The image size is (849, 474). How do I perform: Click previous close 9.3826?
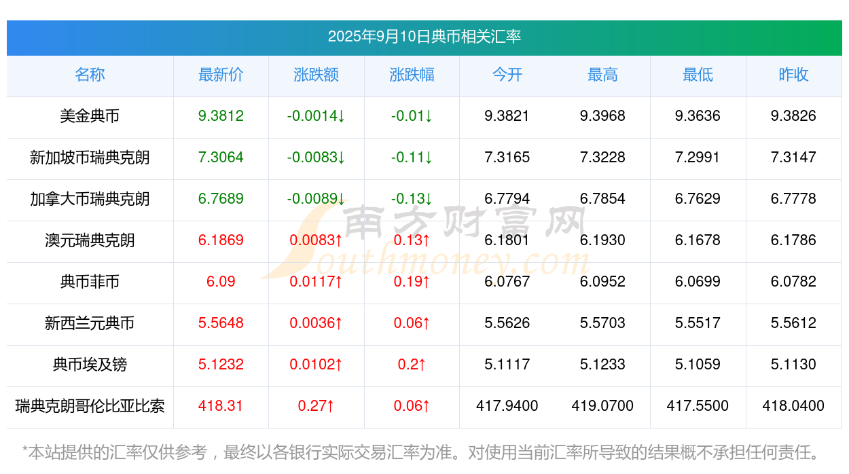793,116
